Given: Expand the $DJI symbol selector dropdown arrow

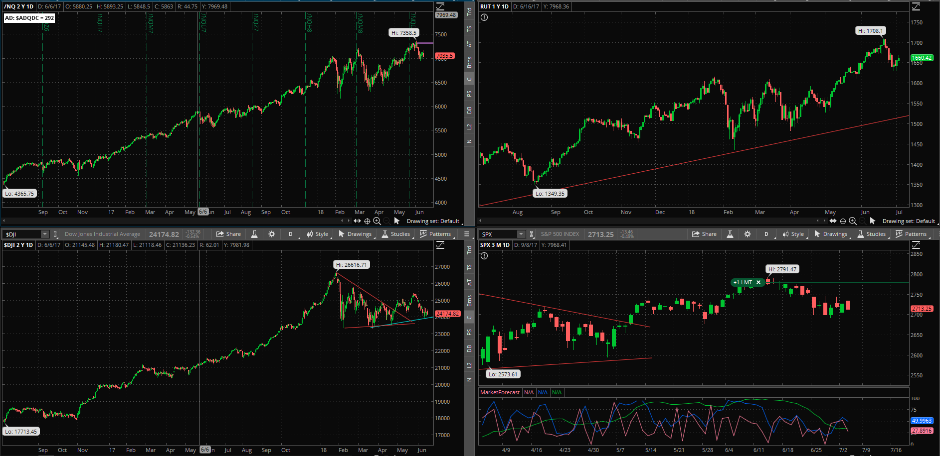Looking at the screenshot, I should pos(45,234).
